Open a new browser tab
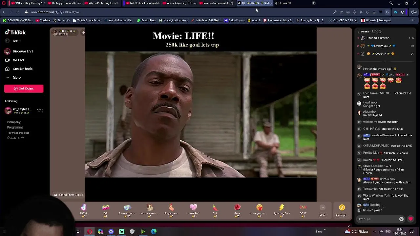Screen dimensions: 420x236 (x=314, y=3)
